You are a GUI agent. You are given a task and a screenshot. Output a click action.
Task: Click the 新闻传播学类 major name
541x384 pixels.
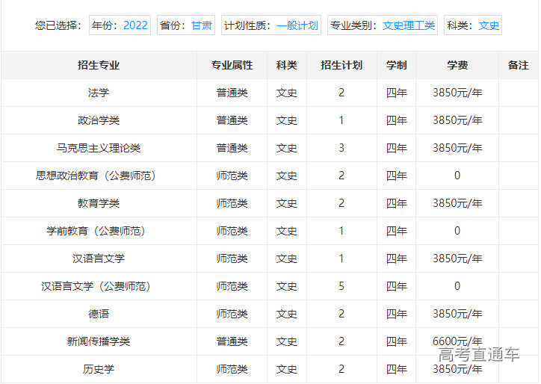pos(99,341)
